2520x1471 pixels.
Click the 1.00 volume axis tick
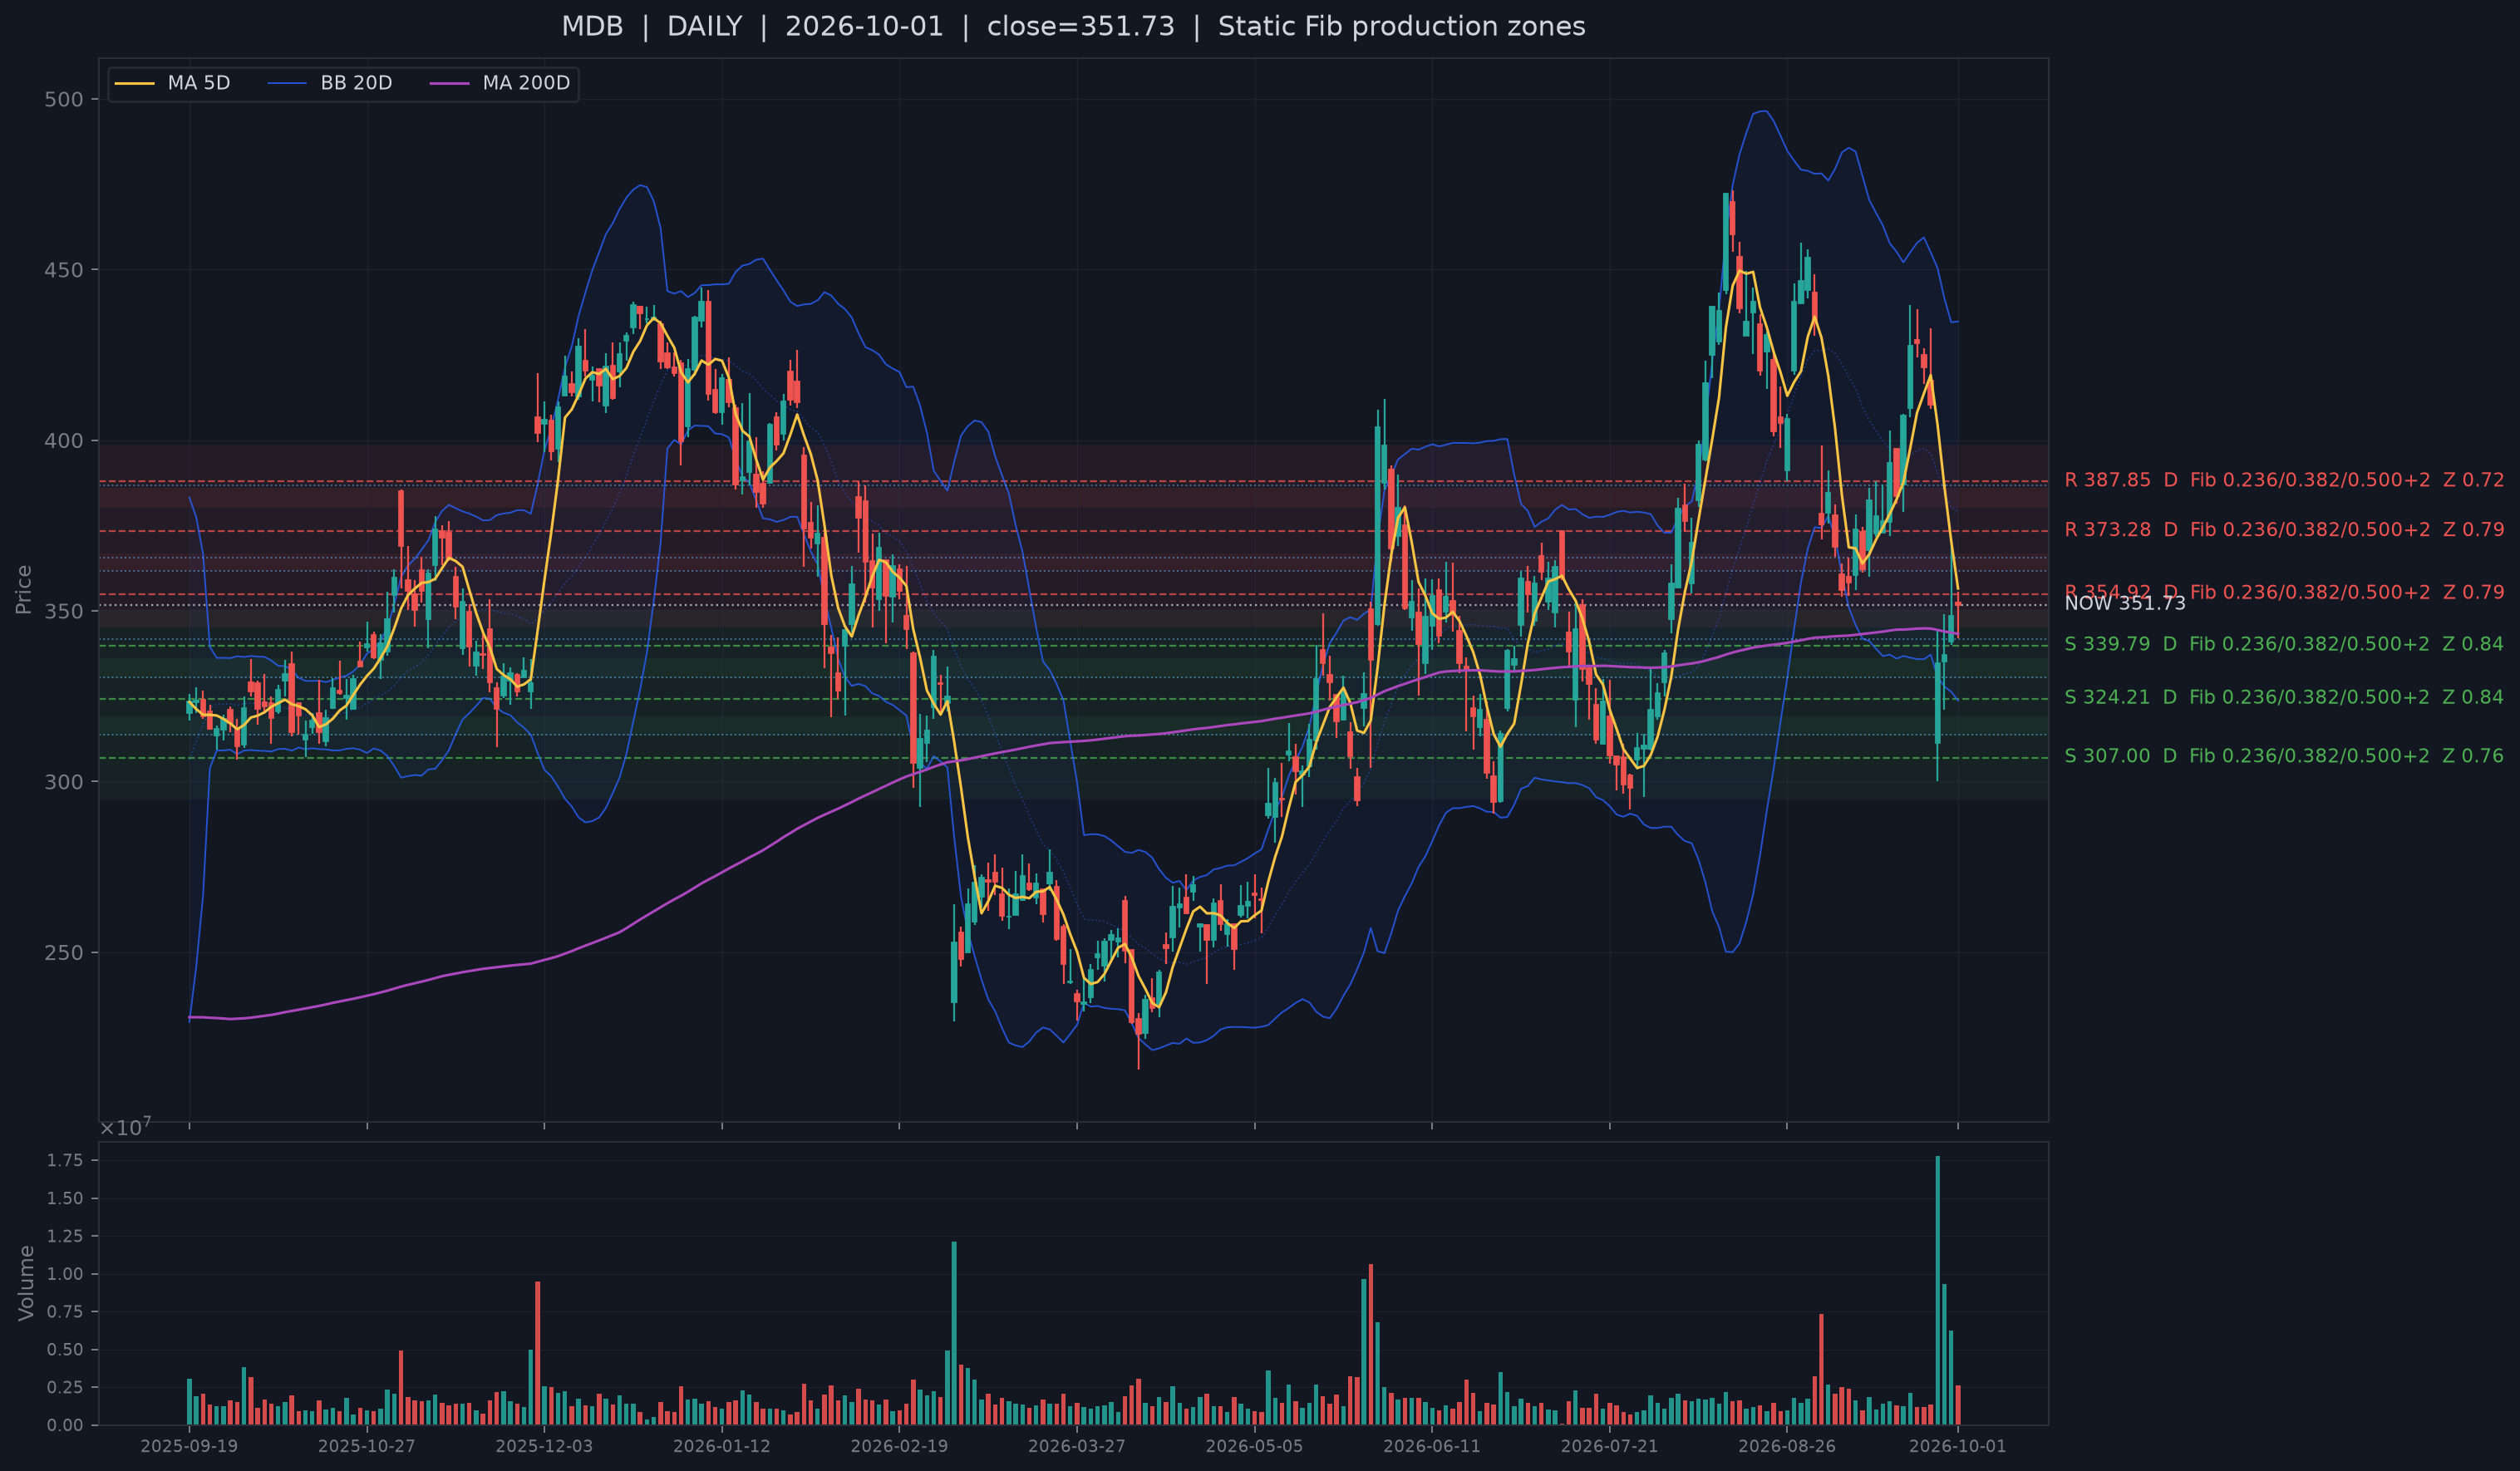(x=66, y=1274)
